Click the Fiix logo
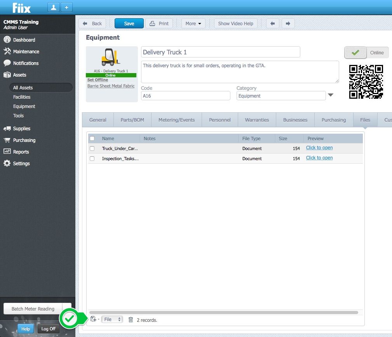This screenshot has width=392, height=337. point(21,8)
